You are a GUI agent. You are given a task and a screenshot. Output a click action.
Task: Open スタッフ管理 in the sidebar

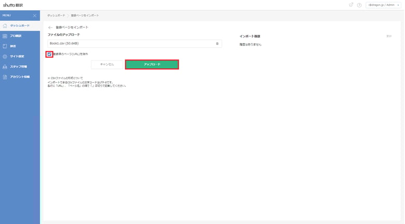[x=20, y=67]
